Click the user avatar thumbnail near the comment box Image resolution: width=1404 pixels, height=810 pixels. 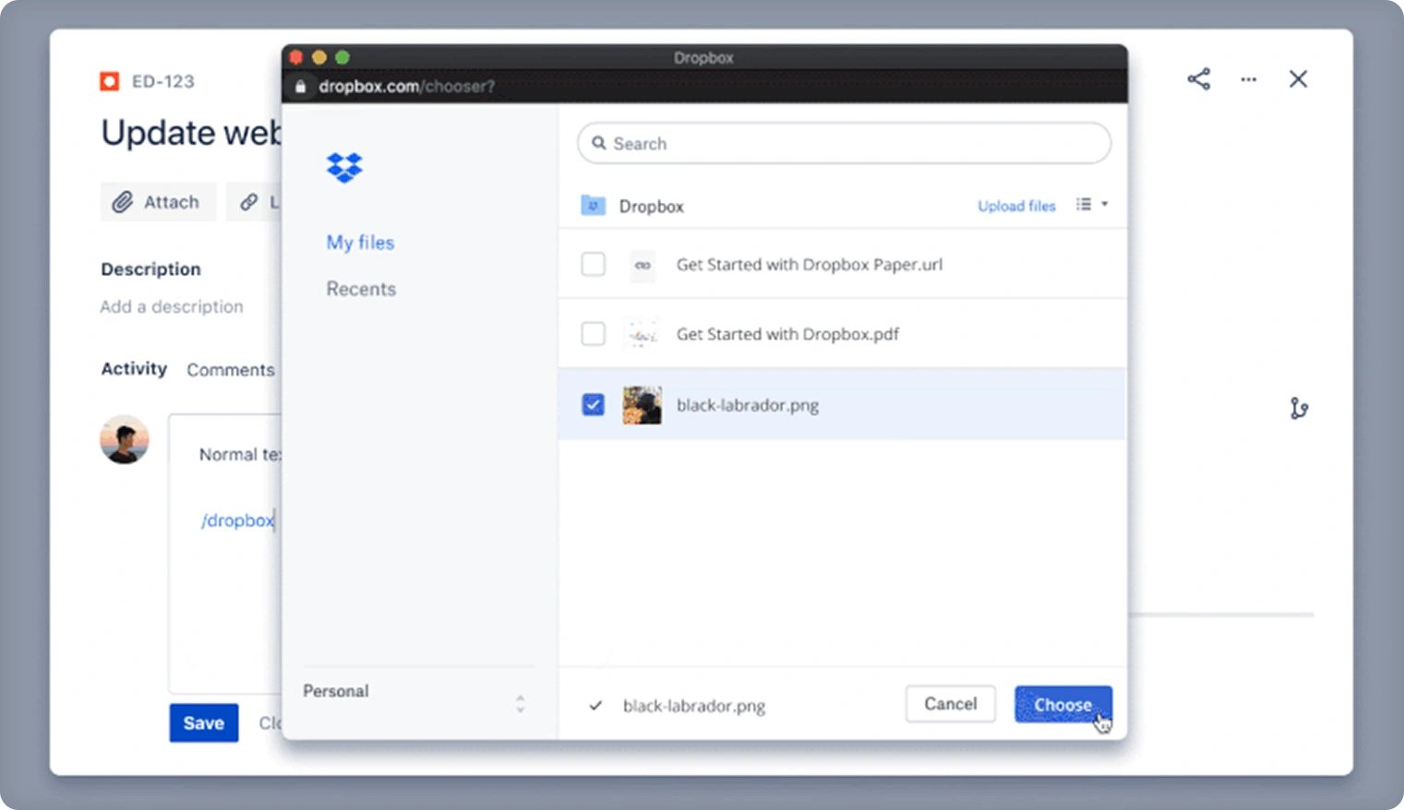click(125, 440)
